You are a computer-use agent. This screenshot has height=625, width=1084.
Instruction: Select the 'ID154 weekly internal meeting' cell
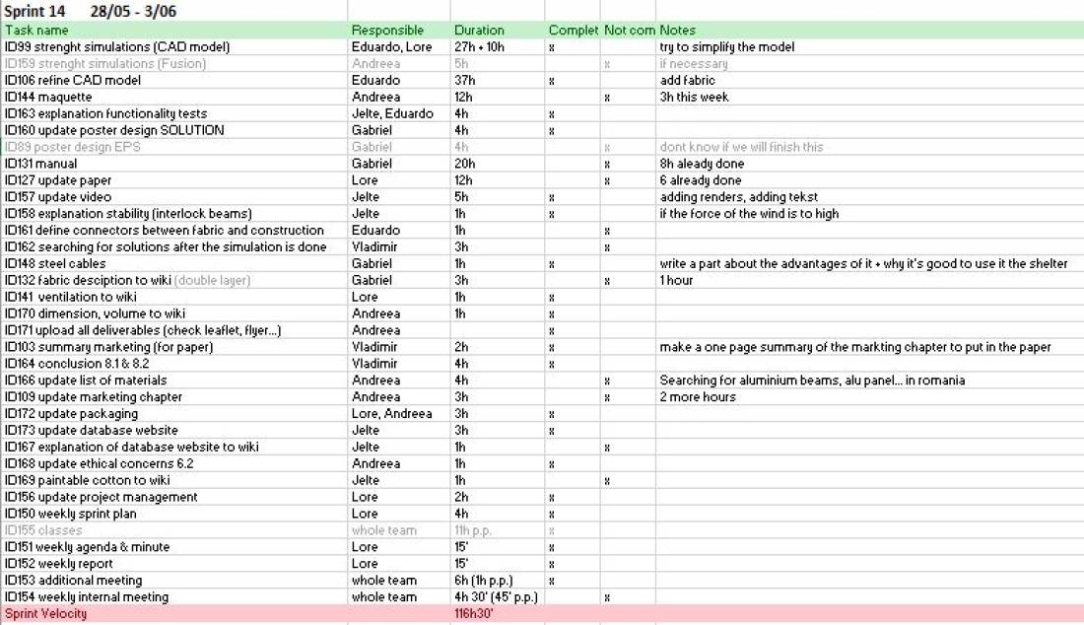(87, 597)
